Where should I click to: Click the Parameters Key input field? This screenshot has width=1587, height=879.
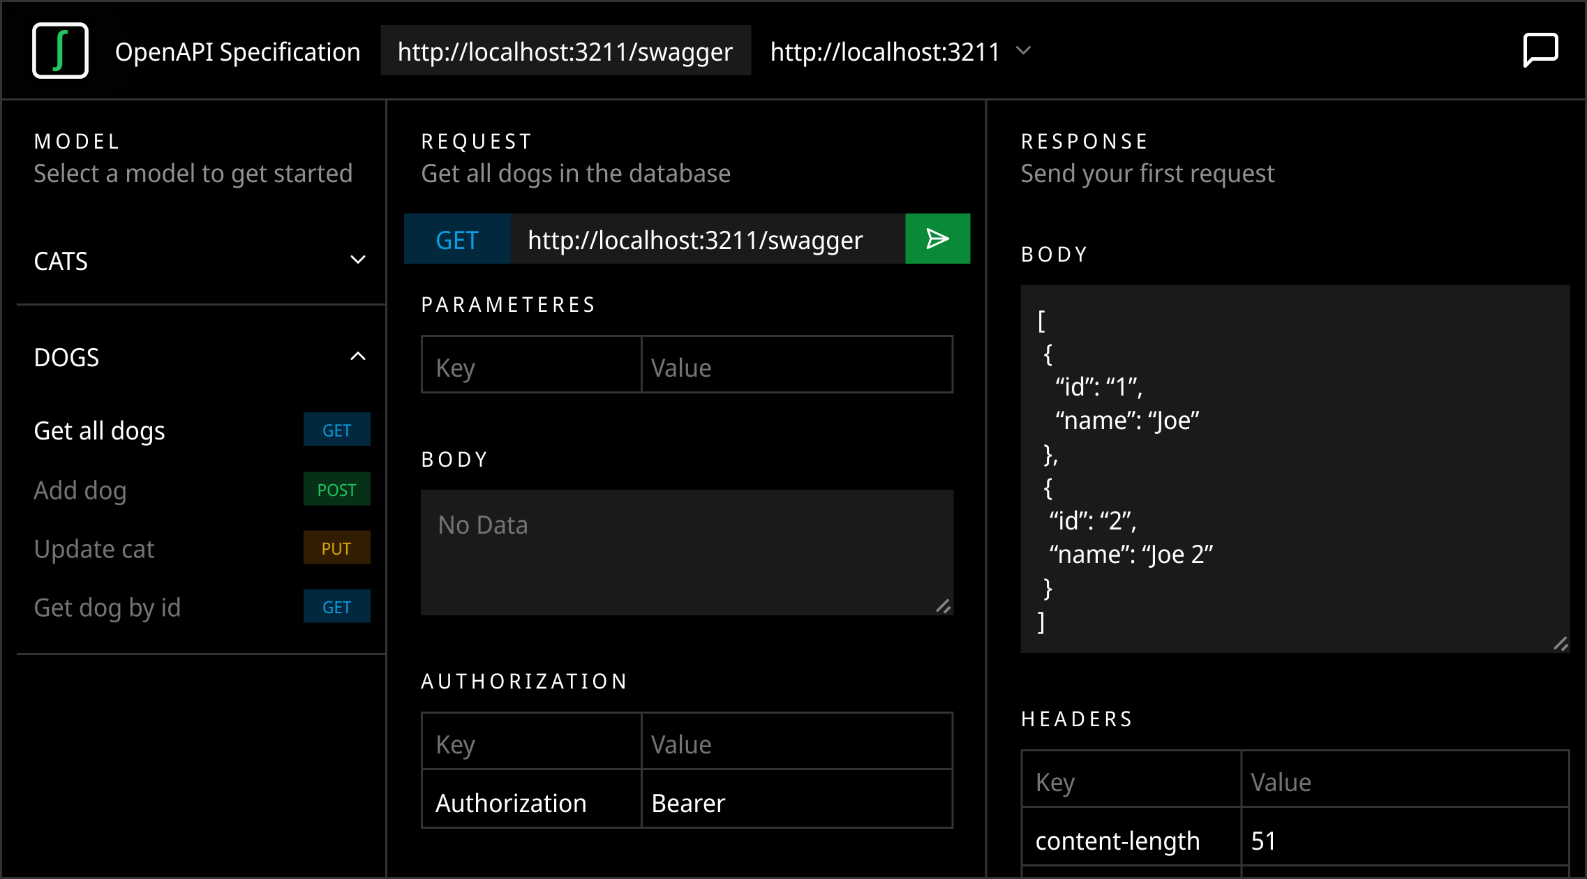(x=531, y=366)
